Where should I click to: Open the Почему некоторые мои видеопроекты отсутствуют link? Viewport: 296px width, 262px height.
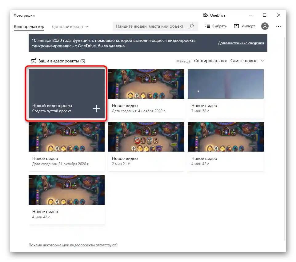[x=73, y=245]
